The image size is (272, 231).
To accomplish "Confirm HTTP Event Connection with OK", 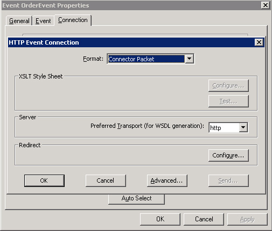I will point(44,181).
